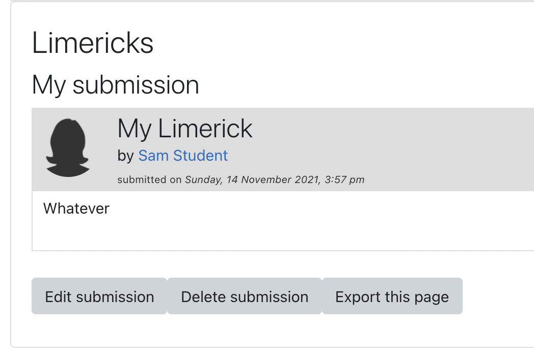Viewport: 534px width, 358px height.
Task: Click the word 'Student' in author link
Action: 200,156
